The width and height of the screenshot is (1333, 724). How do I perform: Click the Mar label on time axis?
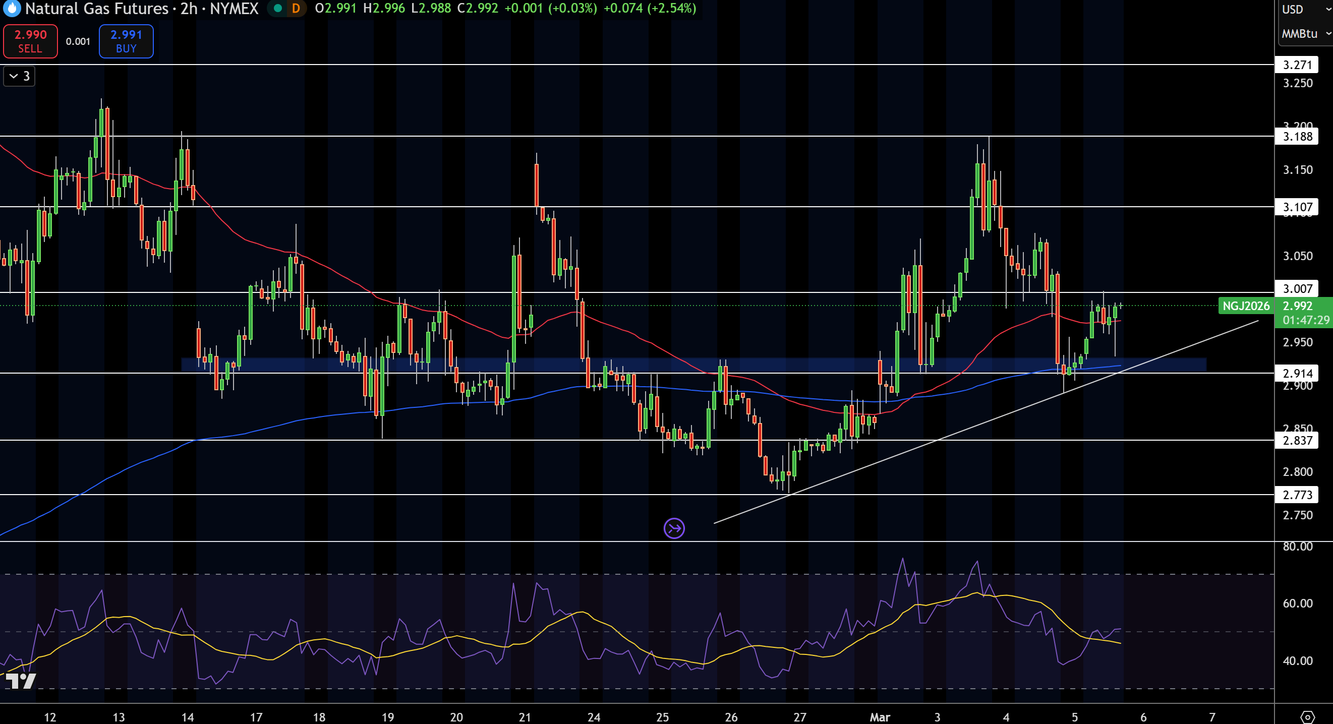880,717
